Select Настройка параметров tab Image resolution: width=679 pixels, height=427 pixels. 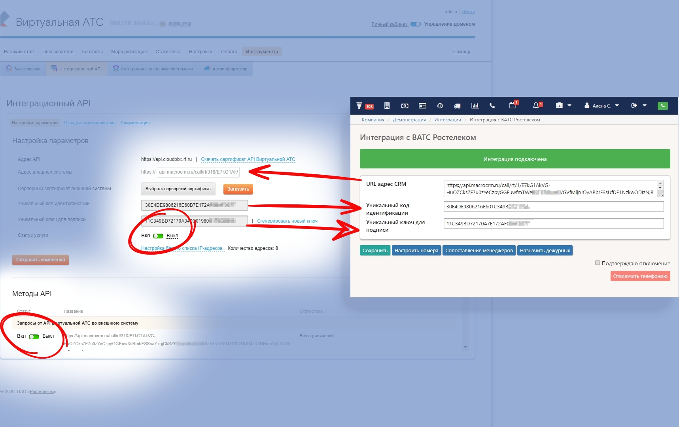(35, 123)
